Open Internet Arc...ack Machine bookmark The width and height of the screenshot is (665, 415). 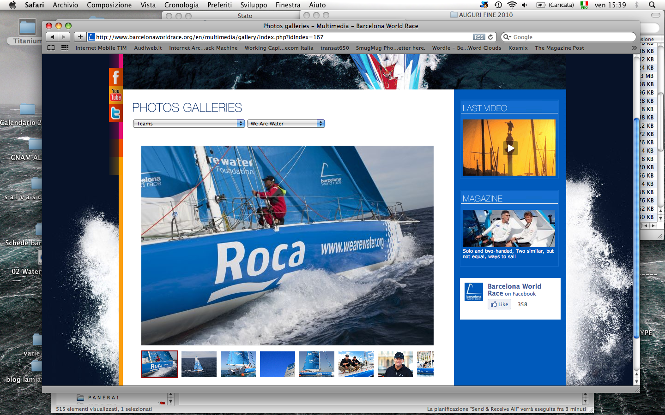[x=203, y=48]
